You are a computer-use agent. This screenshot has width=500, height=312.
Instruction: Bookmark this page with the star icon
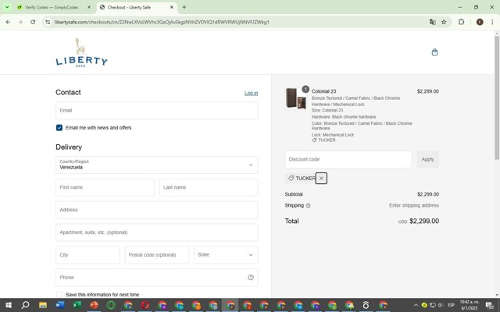tap(444, 22)
